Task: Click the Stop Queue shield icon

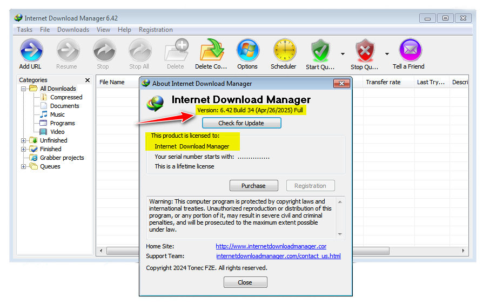Action: point(365,51)
